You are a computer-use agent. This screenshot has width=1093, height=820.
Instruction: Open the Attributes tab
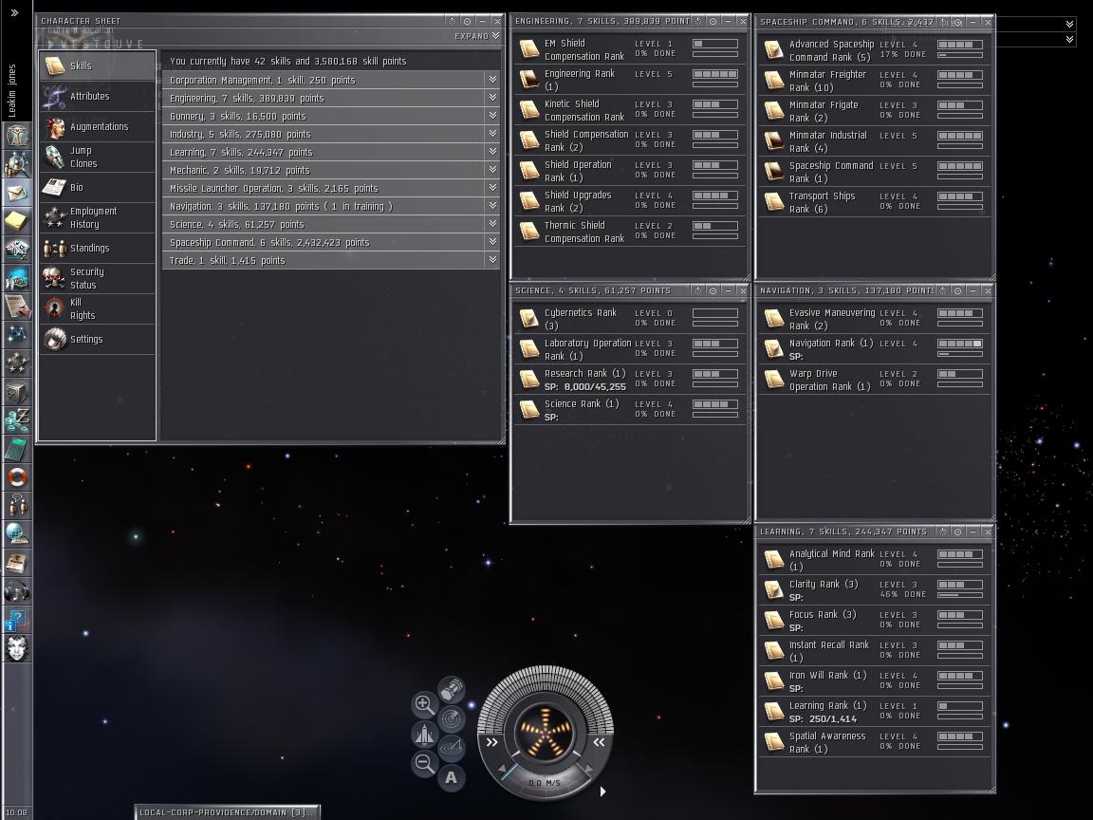pos(98,96)
